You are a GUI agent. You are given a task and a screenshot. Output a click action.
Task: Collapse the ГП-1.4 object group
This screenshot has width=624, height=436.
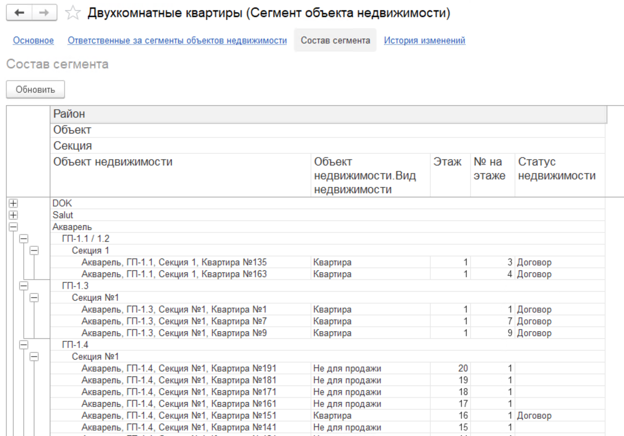pos(24,345)
